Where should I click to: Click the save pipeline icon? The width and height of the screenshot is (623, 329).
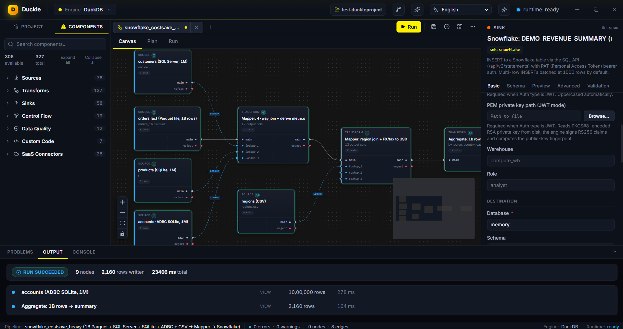434,27
